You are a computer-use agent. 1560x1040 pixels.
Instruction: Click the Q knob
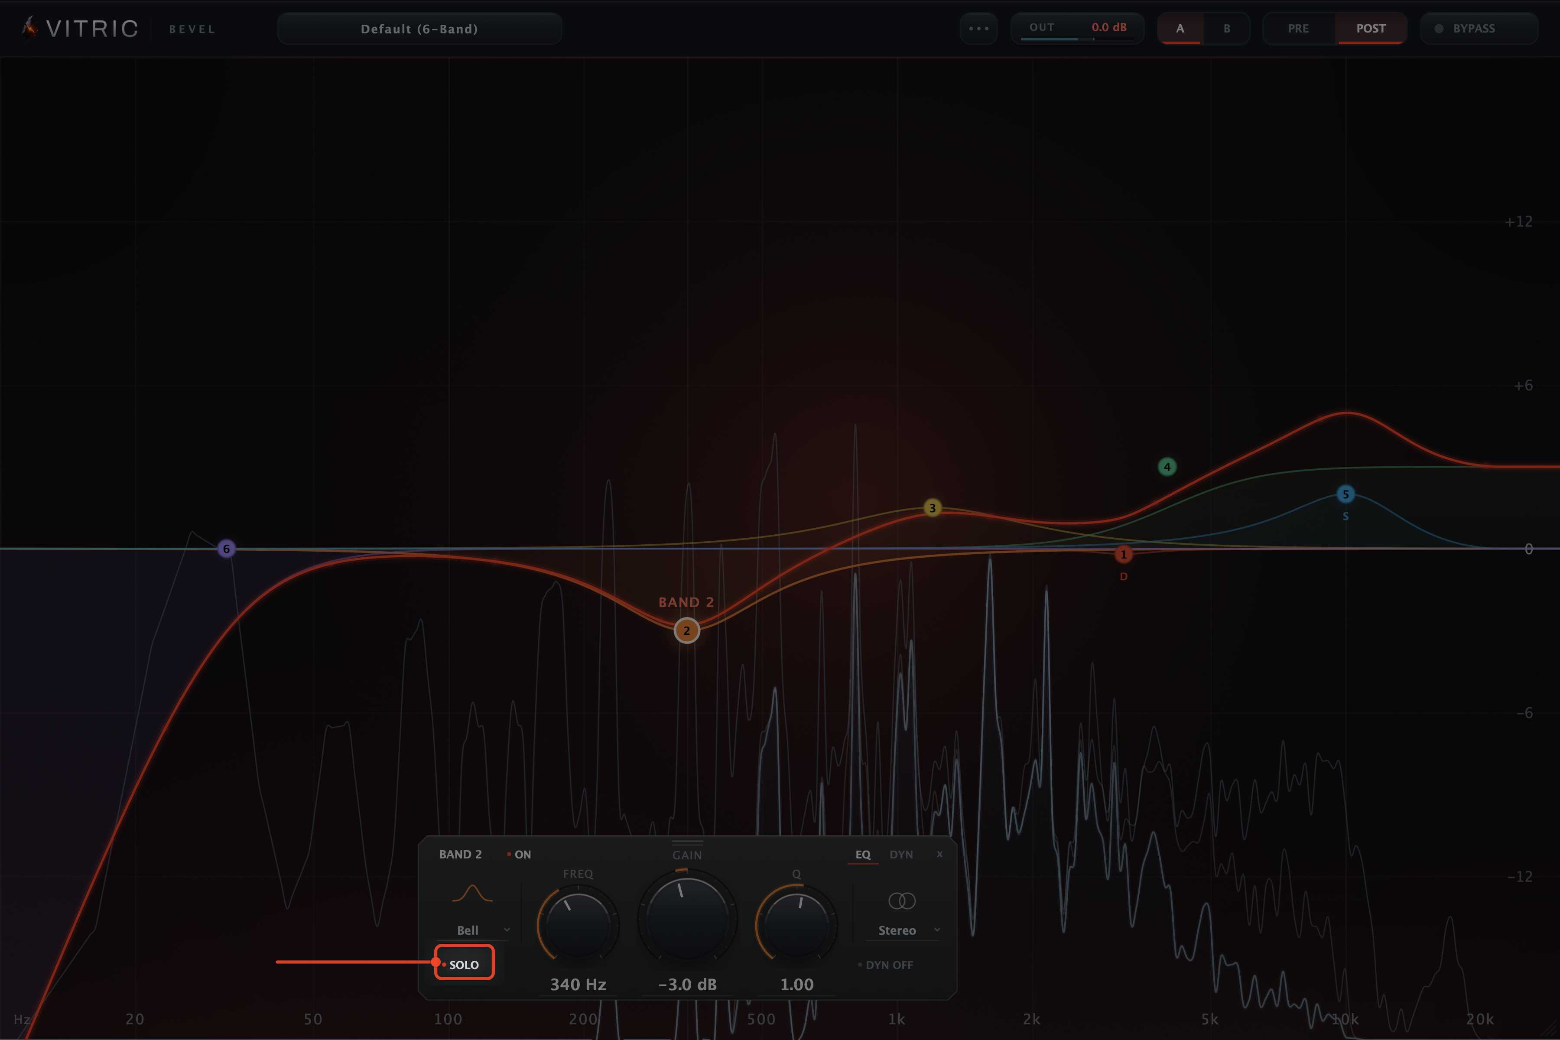coord(796,925)
